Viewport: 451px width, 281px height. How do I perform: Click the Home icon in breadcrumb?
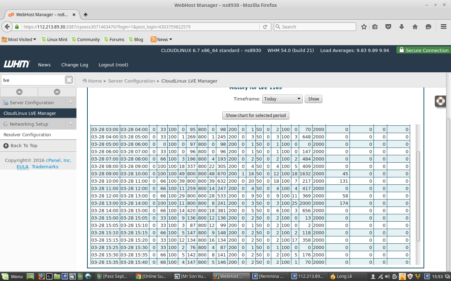coord(85,81)
